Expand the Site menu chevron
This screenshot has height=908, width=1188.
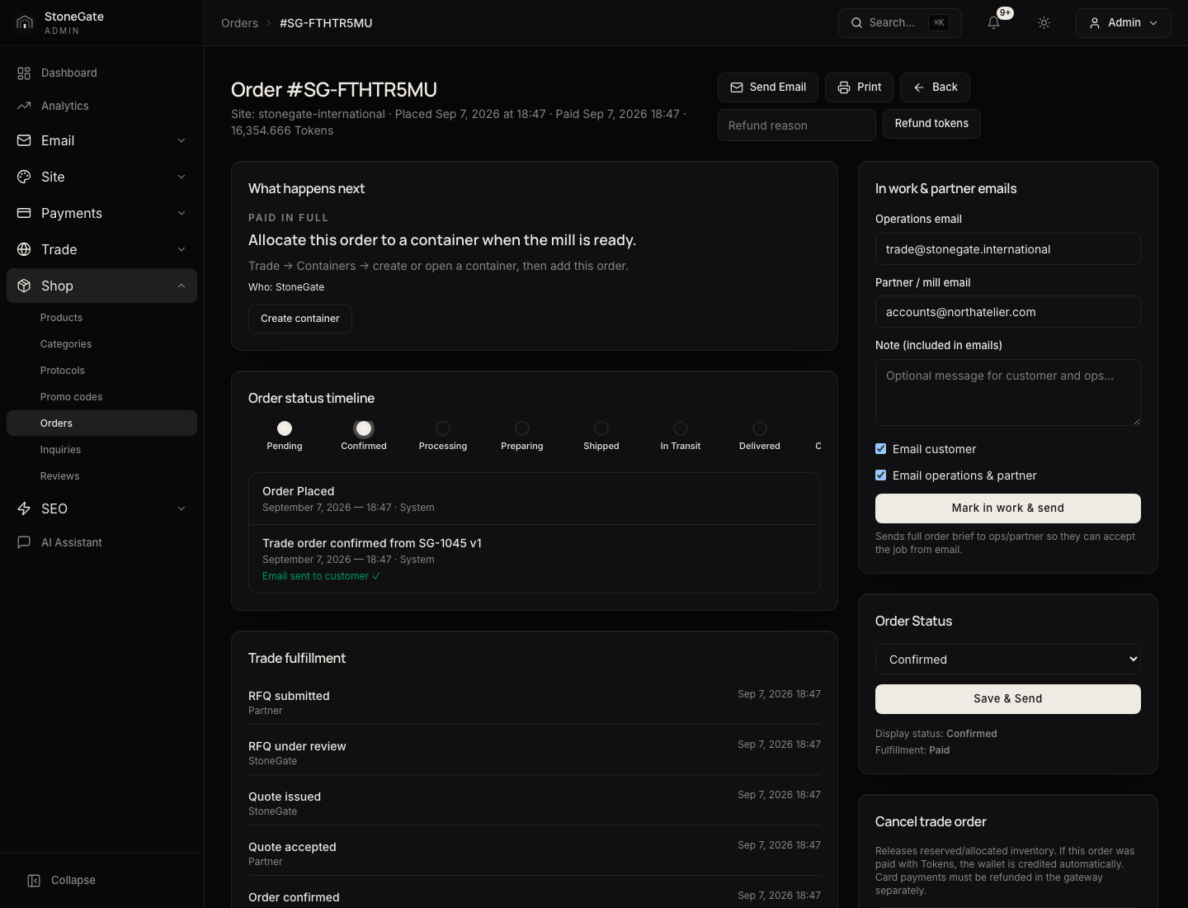[x=181, y=177]
